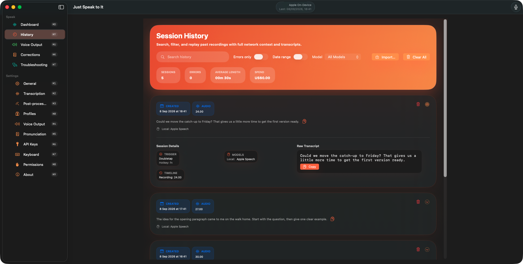Delete the 18:41 session with trash icon
This screenshot has width=523, height=264.
click(418, 104)
